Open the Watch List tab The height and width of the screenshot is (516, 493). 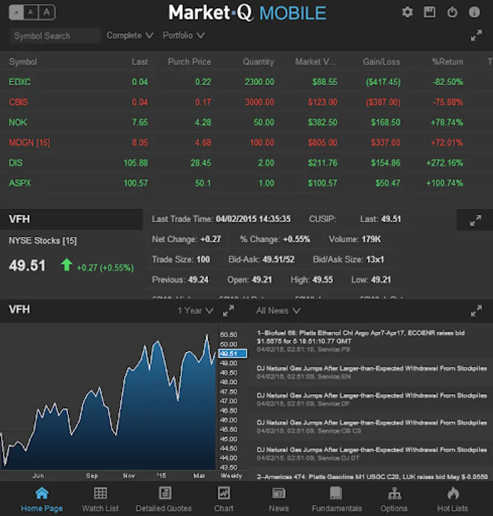click(x=100, y=499)
